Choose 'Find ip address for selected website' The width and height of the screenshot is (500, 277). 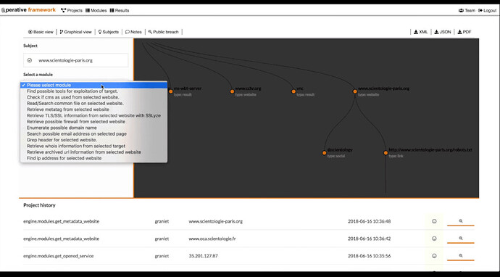[93, 158]
